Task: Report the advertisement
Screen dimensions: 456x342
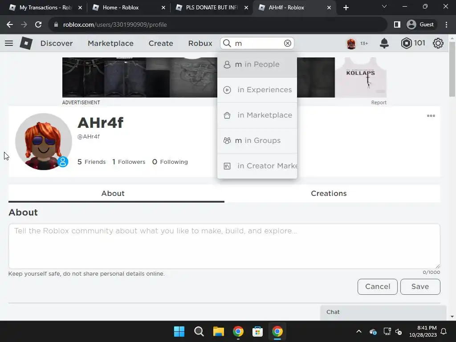Action: tap(379, 103)
